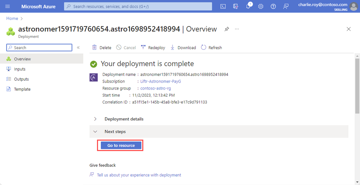This screenshot has width=360, height=185.
Task: Click the Microsoft Azure logo text
Action: [38, 6]
